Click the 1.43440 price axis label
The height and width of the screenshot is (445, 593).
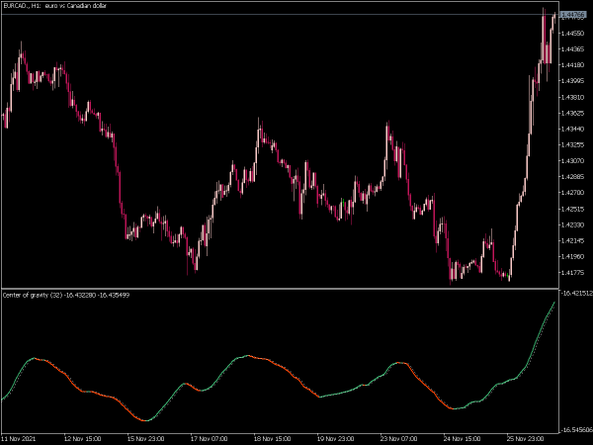point(572,129)
